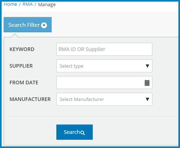Open the RMA breadcrumb link

point(28,4)
